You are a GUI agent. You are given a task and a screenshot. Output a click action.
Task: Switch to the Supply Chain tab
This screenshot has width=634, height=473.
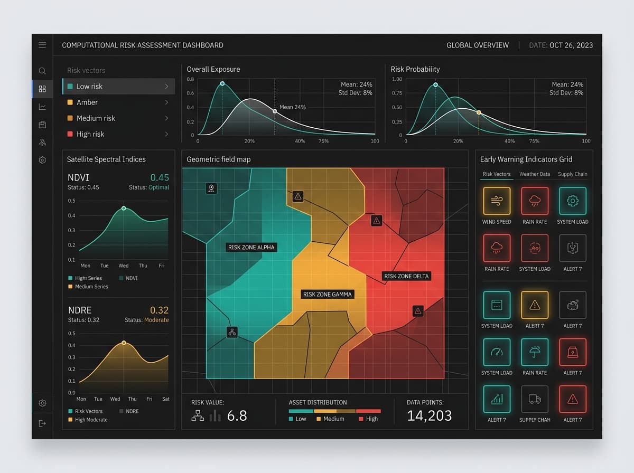pyautogui.click(x=573, y=174)
